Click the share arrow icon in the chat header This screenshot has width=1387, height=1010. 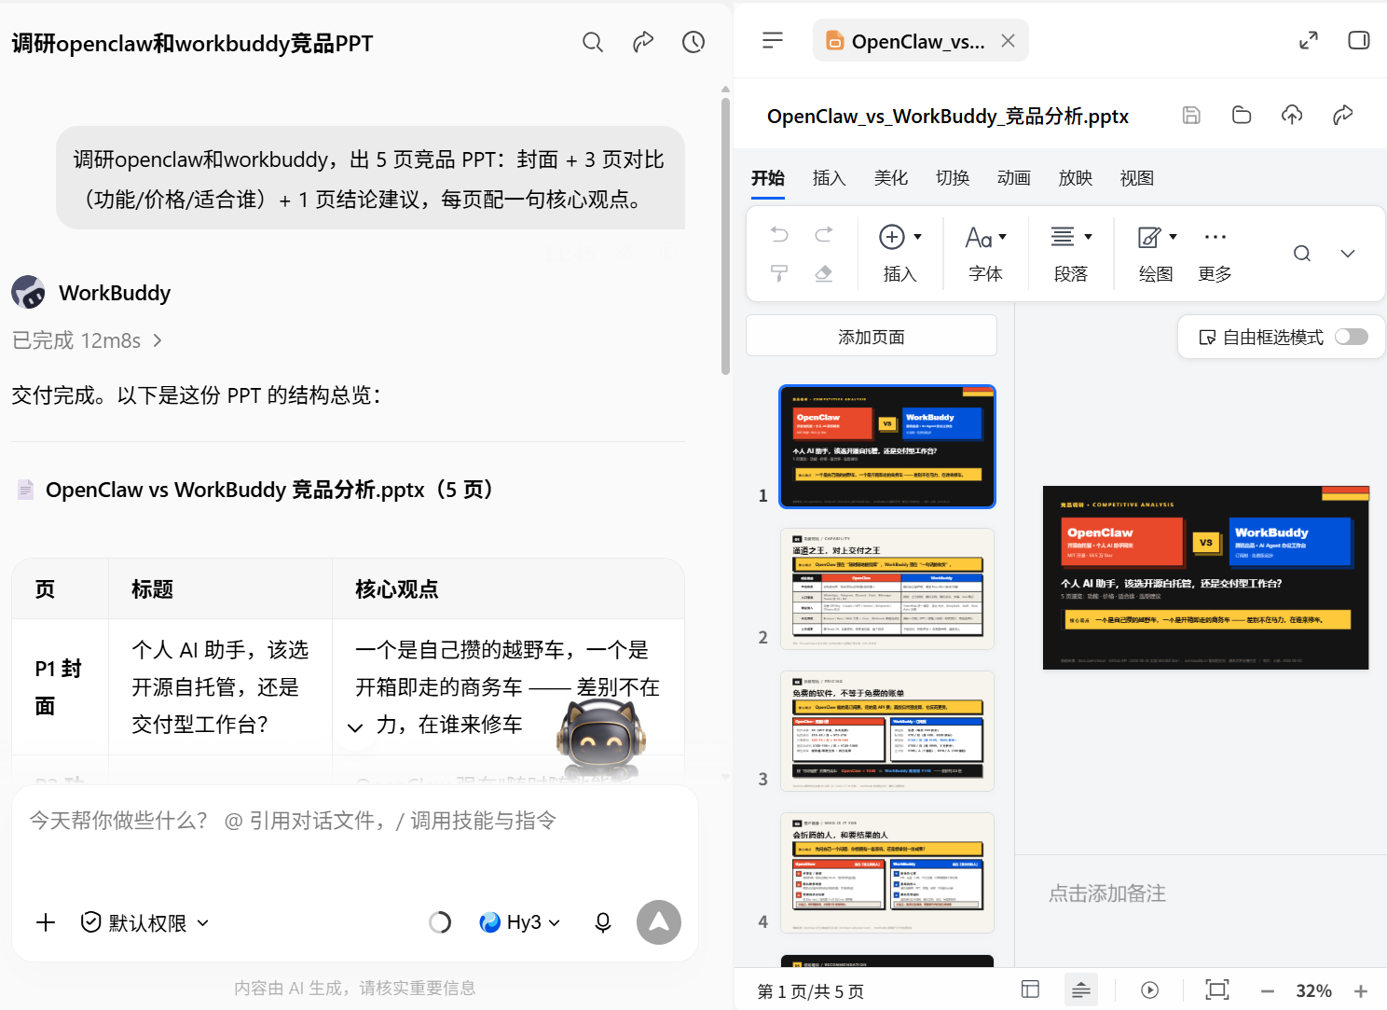click(x=643, y=42)
